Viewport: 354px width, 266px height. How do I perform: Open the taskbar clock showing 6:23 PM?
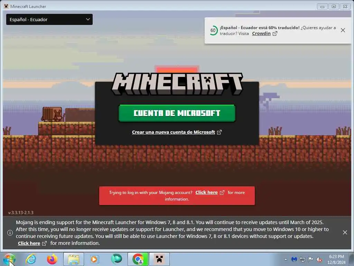click(336, 259)
